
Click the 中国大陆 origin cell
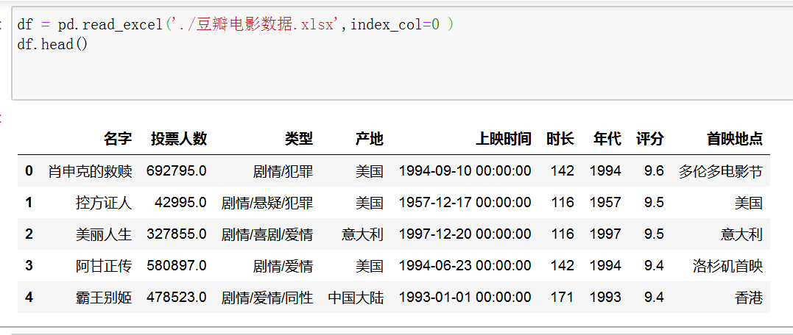point(356,298)
